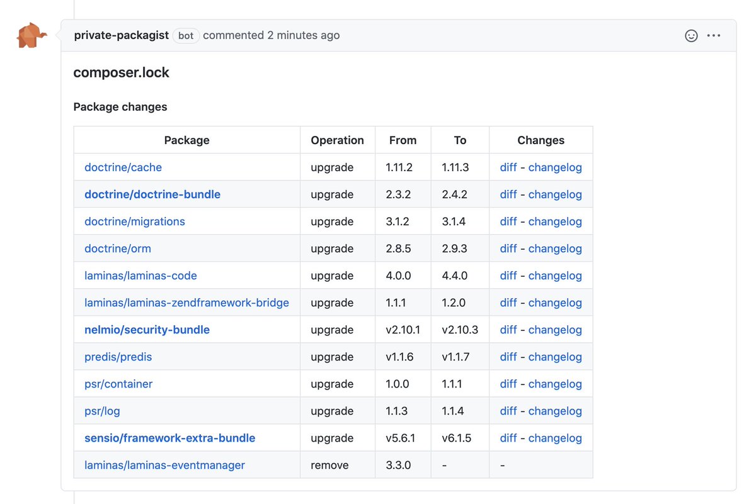
Task: View diff for sensio/framework-extra-bundle
Action: click(508, 438)
